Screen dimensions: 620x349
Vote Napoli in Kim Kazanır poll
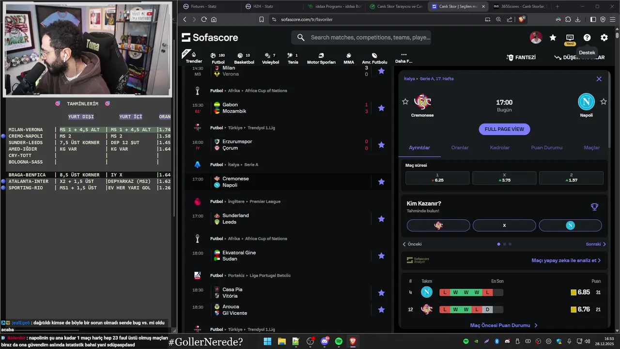tap(570, 225)
